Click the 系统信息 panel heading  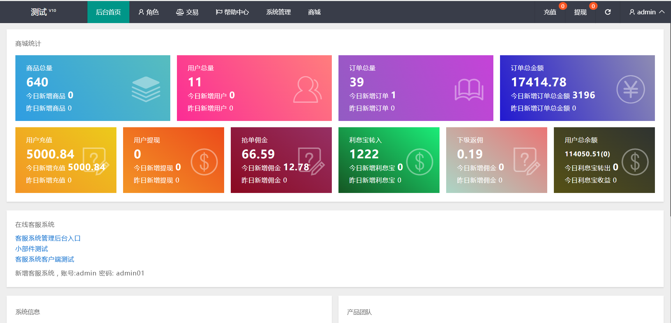click(x=28, y=312)
